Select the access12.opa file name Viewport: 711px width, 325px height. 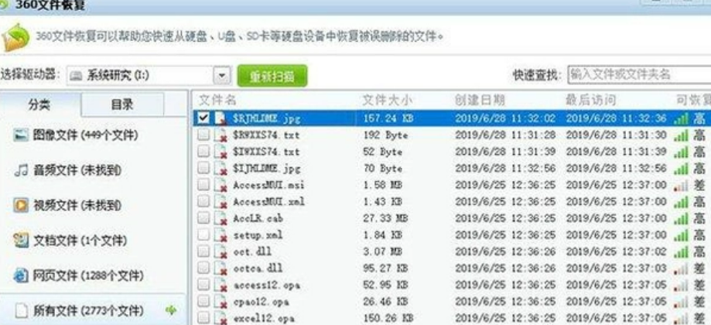(x=266, y=286)
